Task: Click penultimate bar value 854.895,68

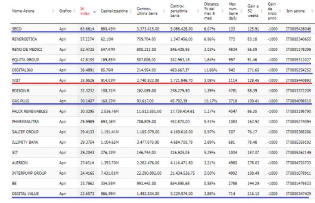Action: click(180, 183)
